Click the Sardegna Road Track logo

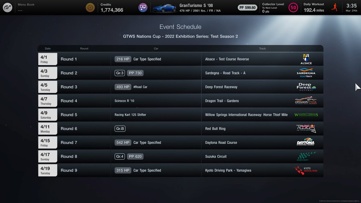click(306, 73)
